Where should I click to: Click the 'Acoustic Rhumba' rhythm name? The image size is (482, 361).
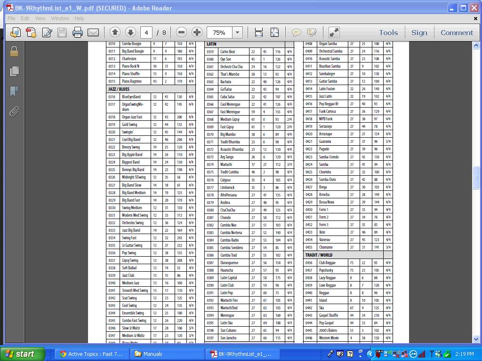point(232,149)
